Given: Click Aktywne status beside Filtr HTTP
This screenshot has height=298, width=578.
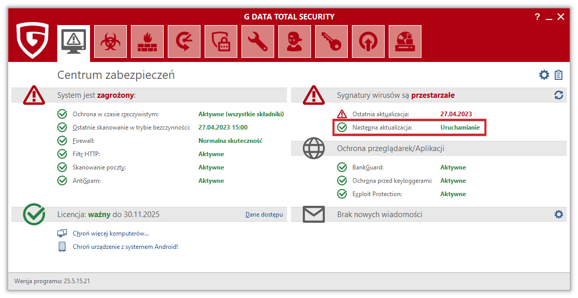Looking at the screenshot, I should (211, 154).
